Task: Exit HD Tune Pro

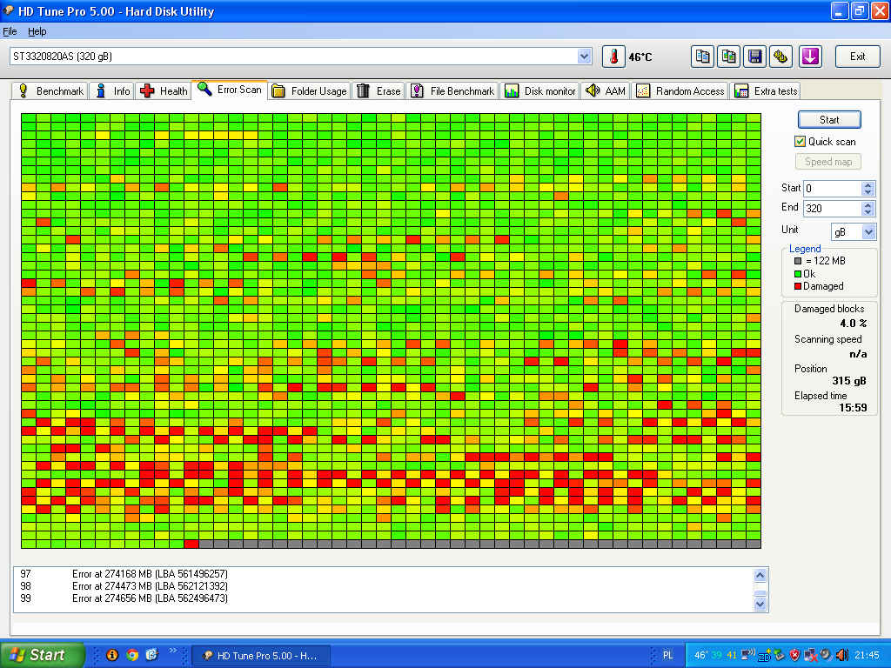Action: 857,57
